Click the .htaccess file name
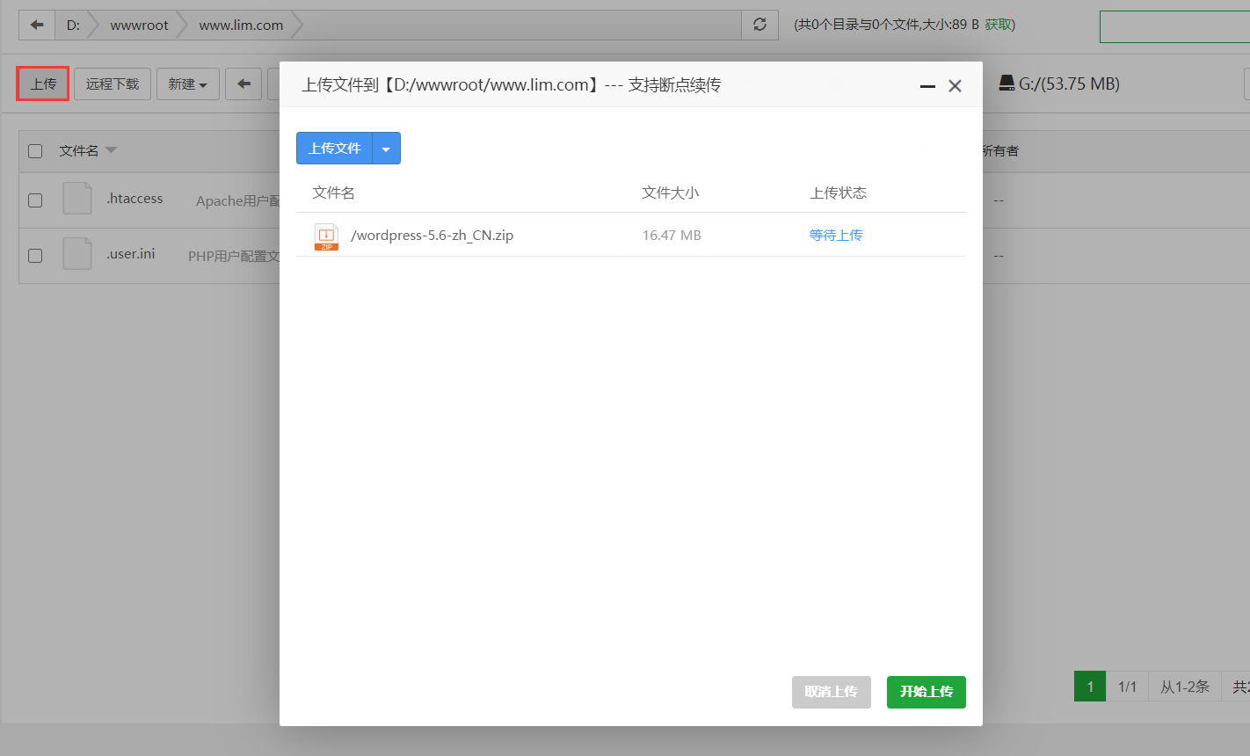Image resolution: width=1250 pixels, height=756 pixels. (134, 199)
